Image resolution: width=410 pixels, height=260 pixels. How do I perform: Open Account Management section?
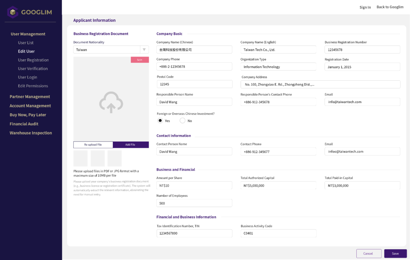click(x=30, y=106)
